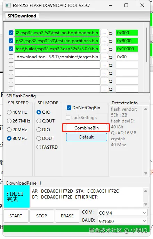
Task: Browse file for bootloader.bin row
Action: click(104, 33)
